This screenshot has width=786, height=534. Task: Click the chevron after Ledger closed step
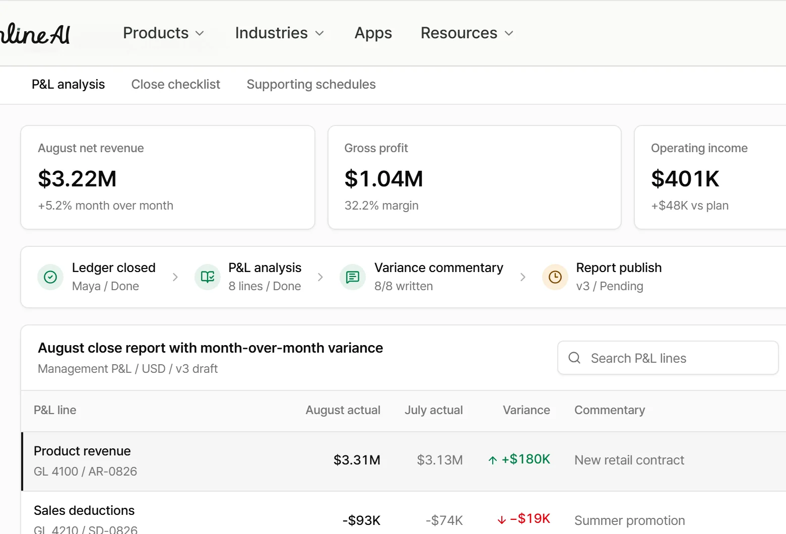point(175,277)
